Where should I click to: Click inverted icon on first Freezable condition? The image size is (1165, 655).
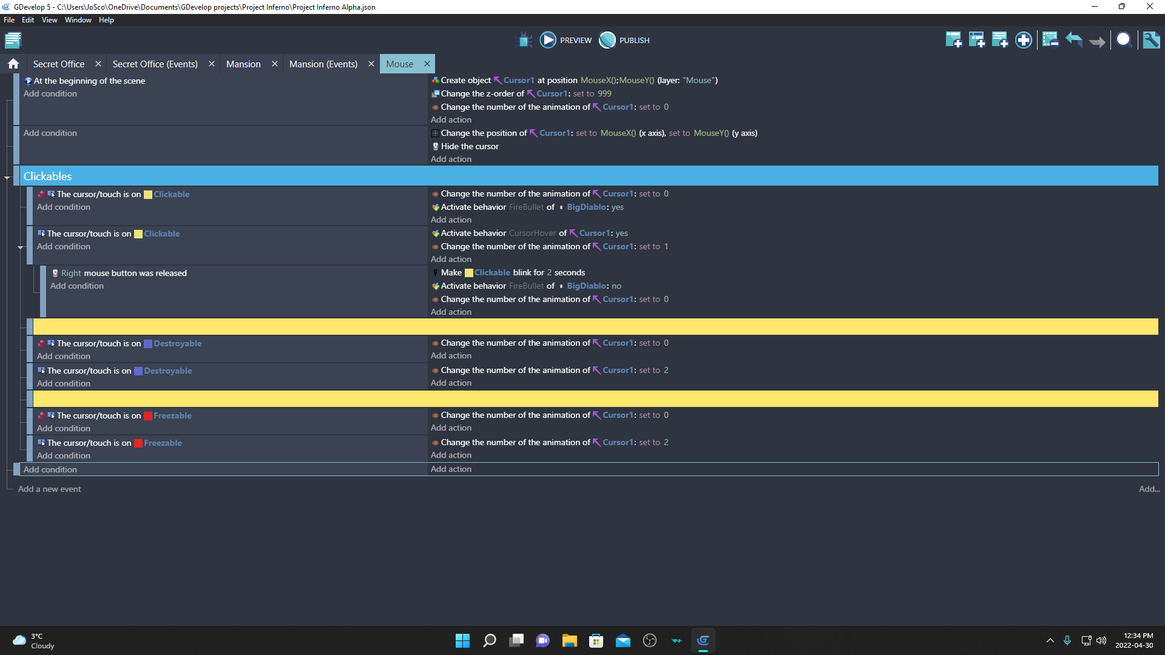pyautogui.click(x=41, y=415)
